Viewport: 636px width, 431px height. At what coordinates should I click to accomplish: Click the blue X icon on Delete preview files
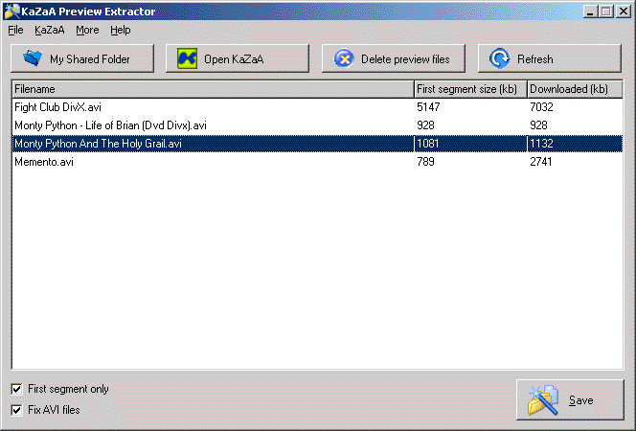(x=344, y=58)
